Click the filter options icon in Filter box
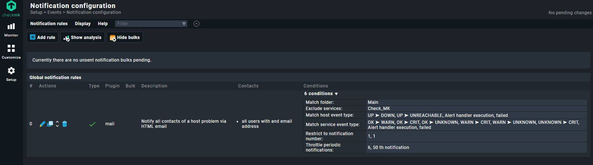593x165 pixels. tap(184, 24)
